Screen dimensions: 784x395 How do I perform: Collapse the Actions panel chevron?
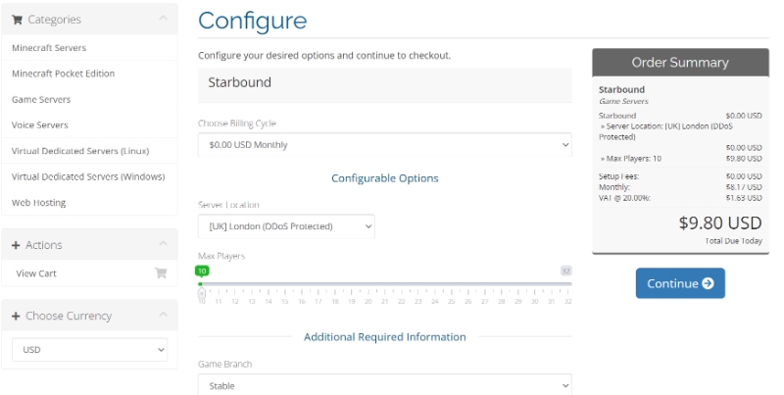pos(163,243)
